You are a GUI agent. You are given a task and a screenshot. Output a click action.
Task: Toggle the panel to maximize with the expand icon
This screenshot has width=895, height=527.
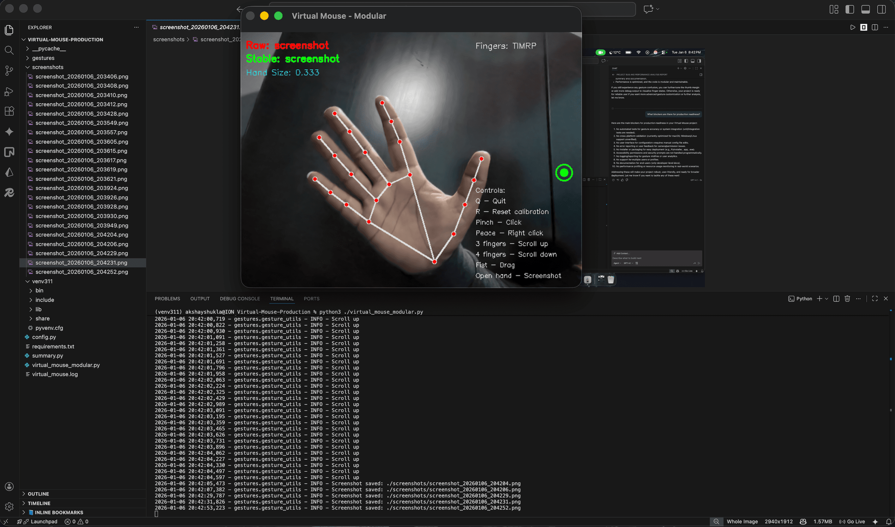pyautogui.click(x=875, y=298)
